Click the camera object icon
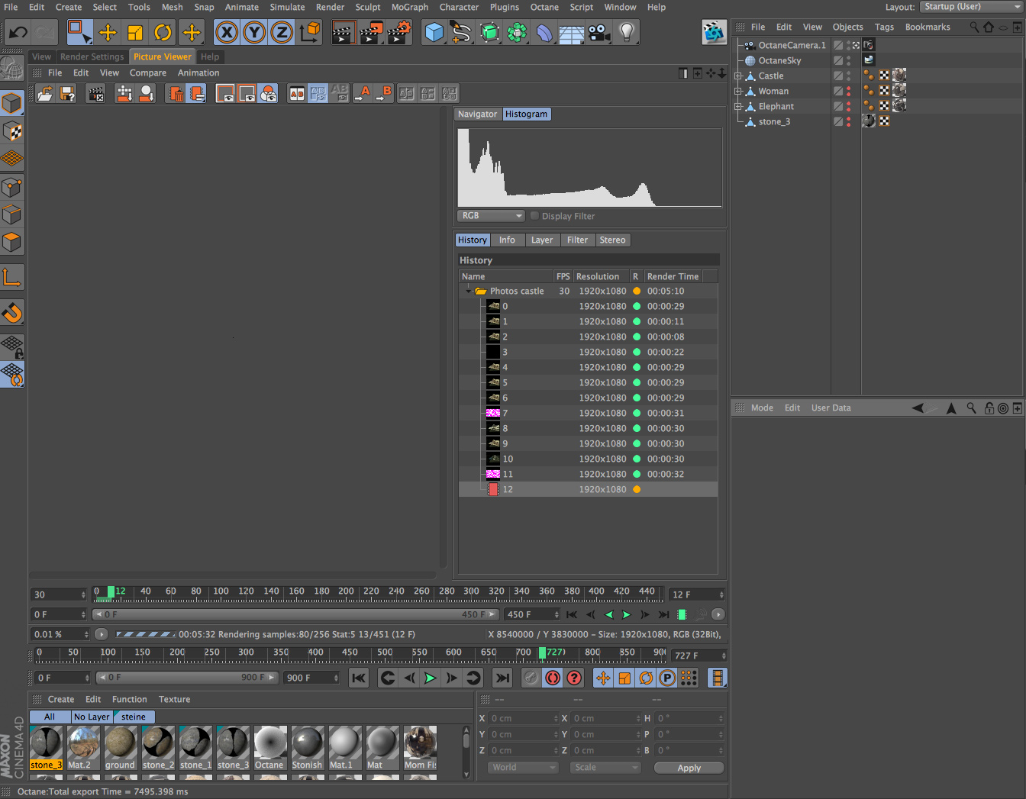The height and width of the screenshot is (799, 1026). [599, 32]
